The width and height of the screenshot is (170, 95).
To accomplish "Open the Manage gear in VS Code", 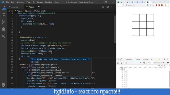I will [3, 85].
